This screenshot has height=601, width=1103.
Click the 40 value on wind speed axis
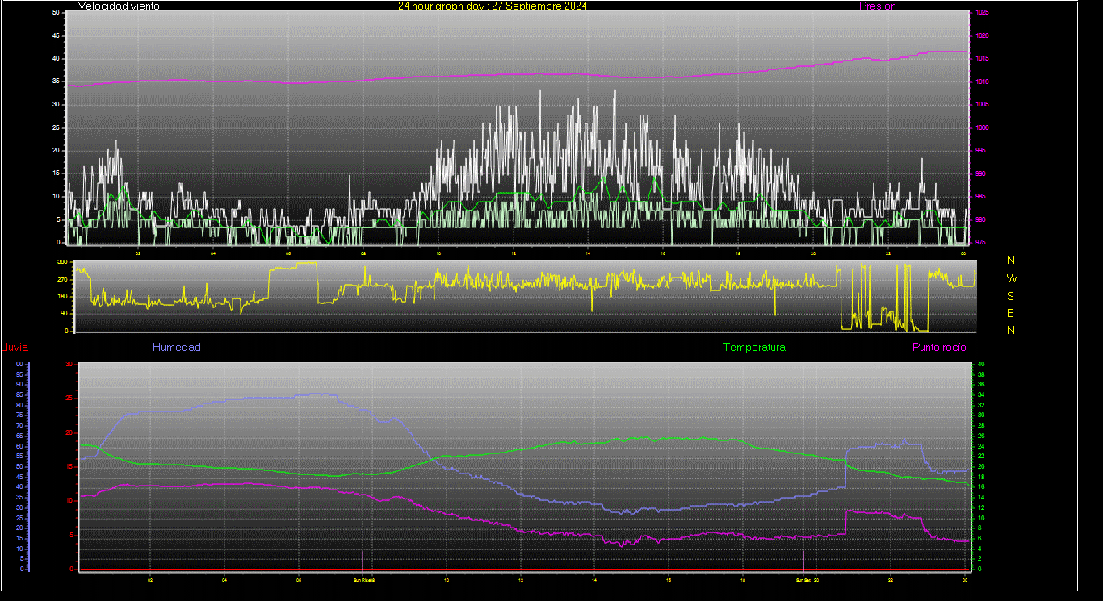coord(56,59)
